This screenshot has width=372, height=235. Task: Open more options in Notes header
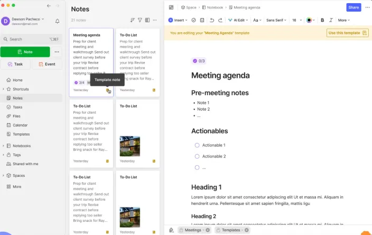[x=155, y=20]
